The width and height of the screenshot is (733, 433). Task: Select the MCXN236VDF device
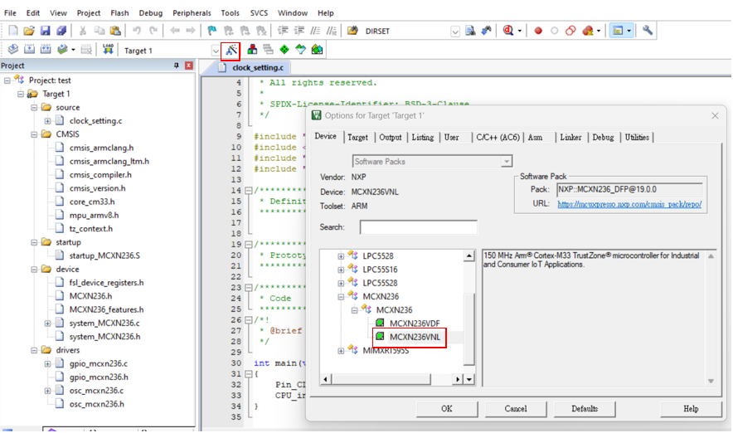pos(414,323)
